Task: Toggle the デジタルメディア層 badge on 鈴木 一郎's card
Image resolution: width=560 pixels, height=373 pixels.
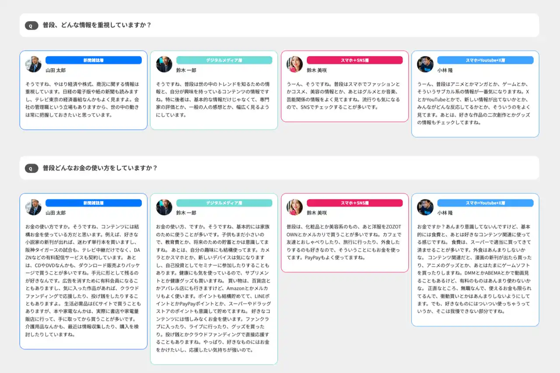Action: pyautogui.click(x=225, y=60)
